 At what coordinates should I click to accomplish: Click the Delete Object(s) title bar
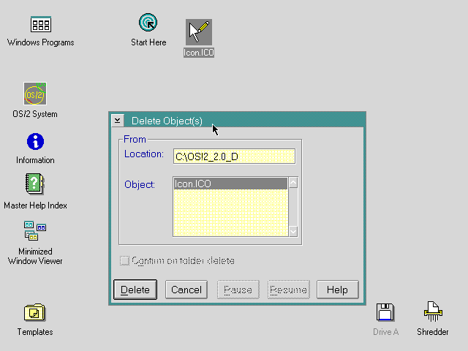244,121
